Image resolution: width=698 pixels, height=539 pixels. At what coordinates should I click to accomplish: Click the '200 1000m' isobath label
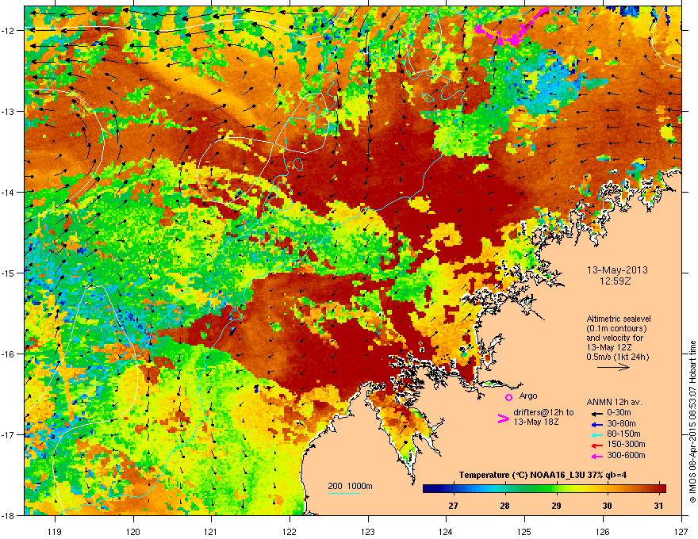(350, 486)
